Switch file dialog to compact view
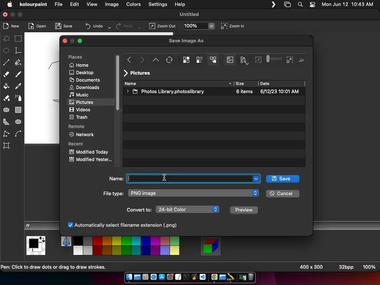Image resolution: width=380 pixels, height=285 pixels. (199, 60)
